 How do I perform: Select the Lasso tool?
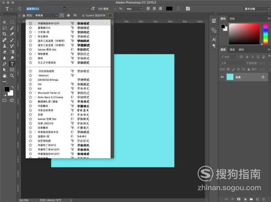click(x=4, y=28)
